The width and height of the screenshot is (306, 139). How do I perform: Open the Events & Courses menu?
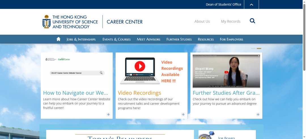tap(116, 39)
